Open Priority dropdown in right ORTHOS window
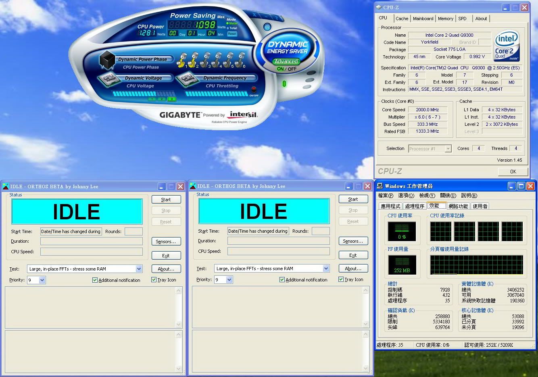 (229, 279)
